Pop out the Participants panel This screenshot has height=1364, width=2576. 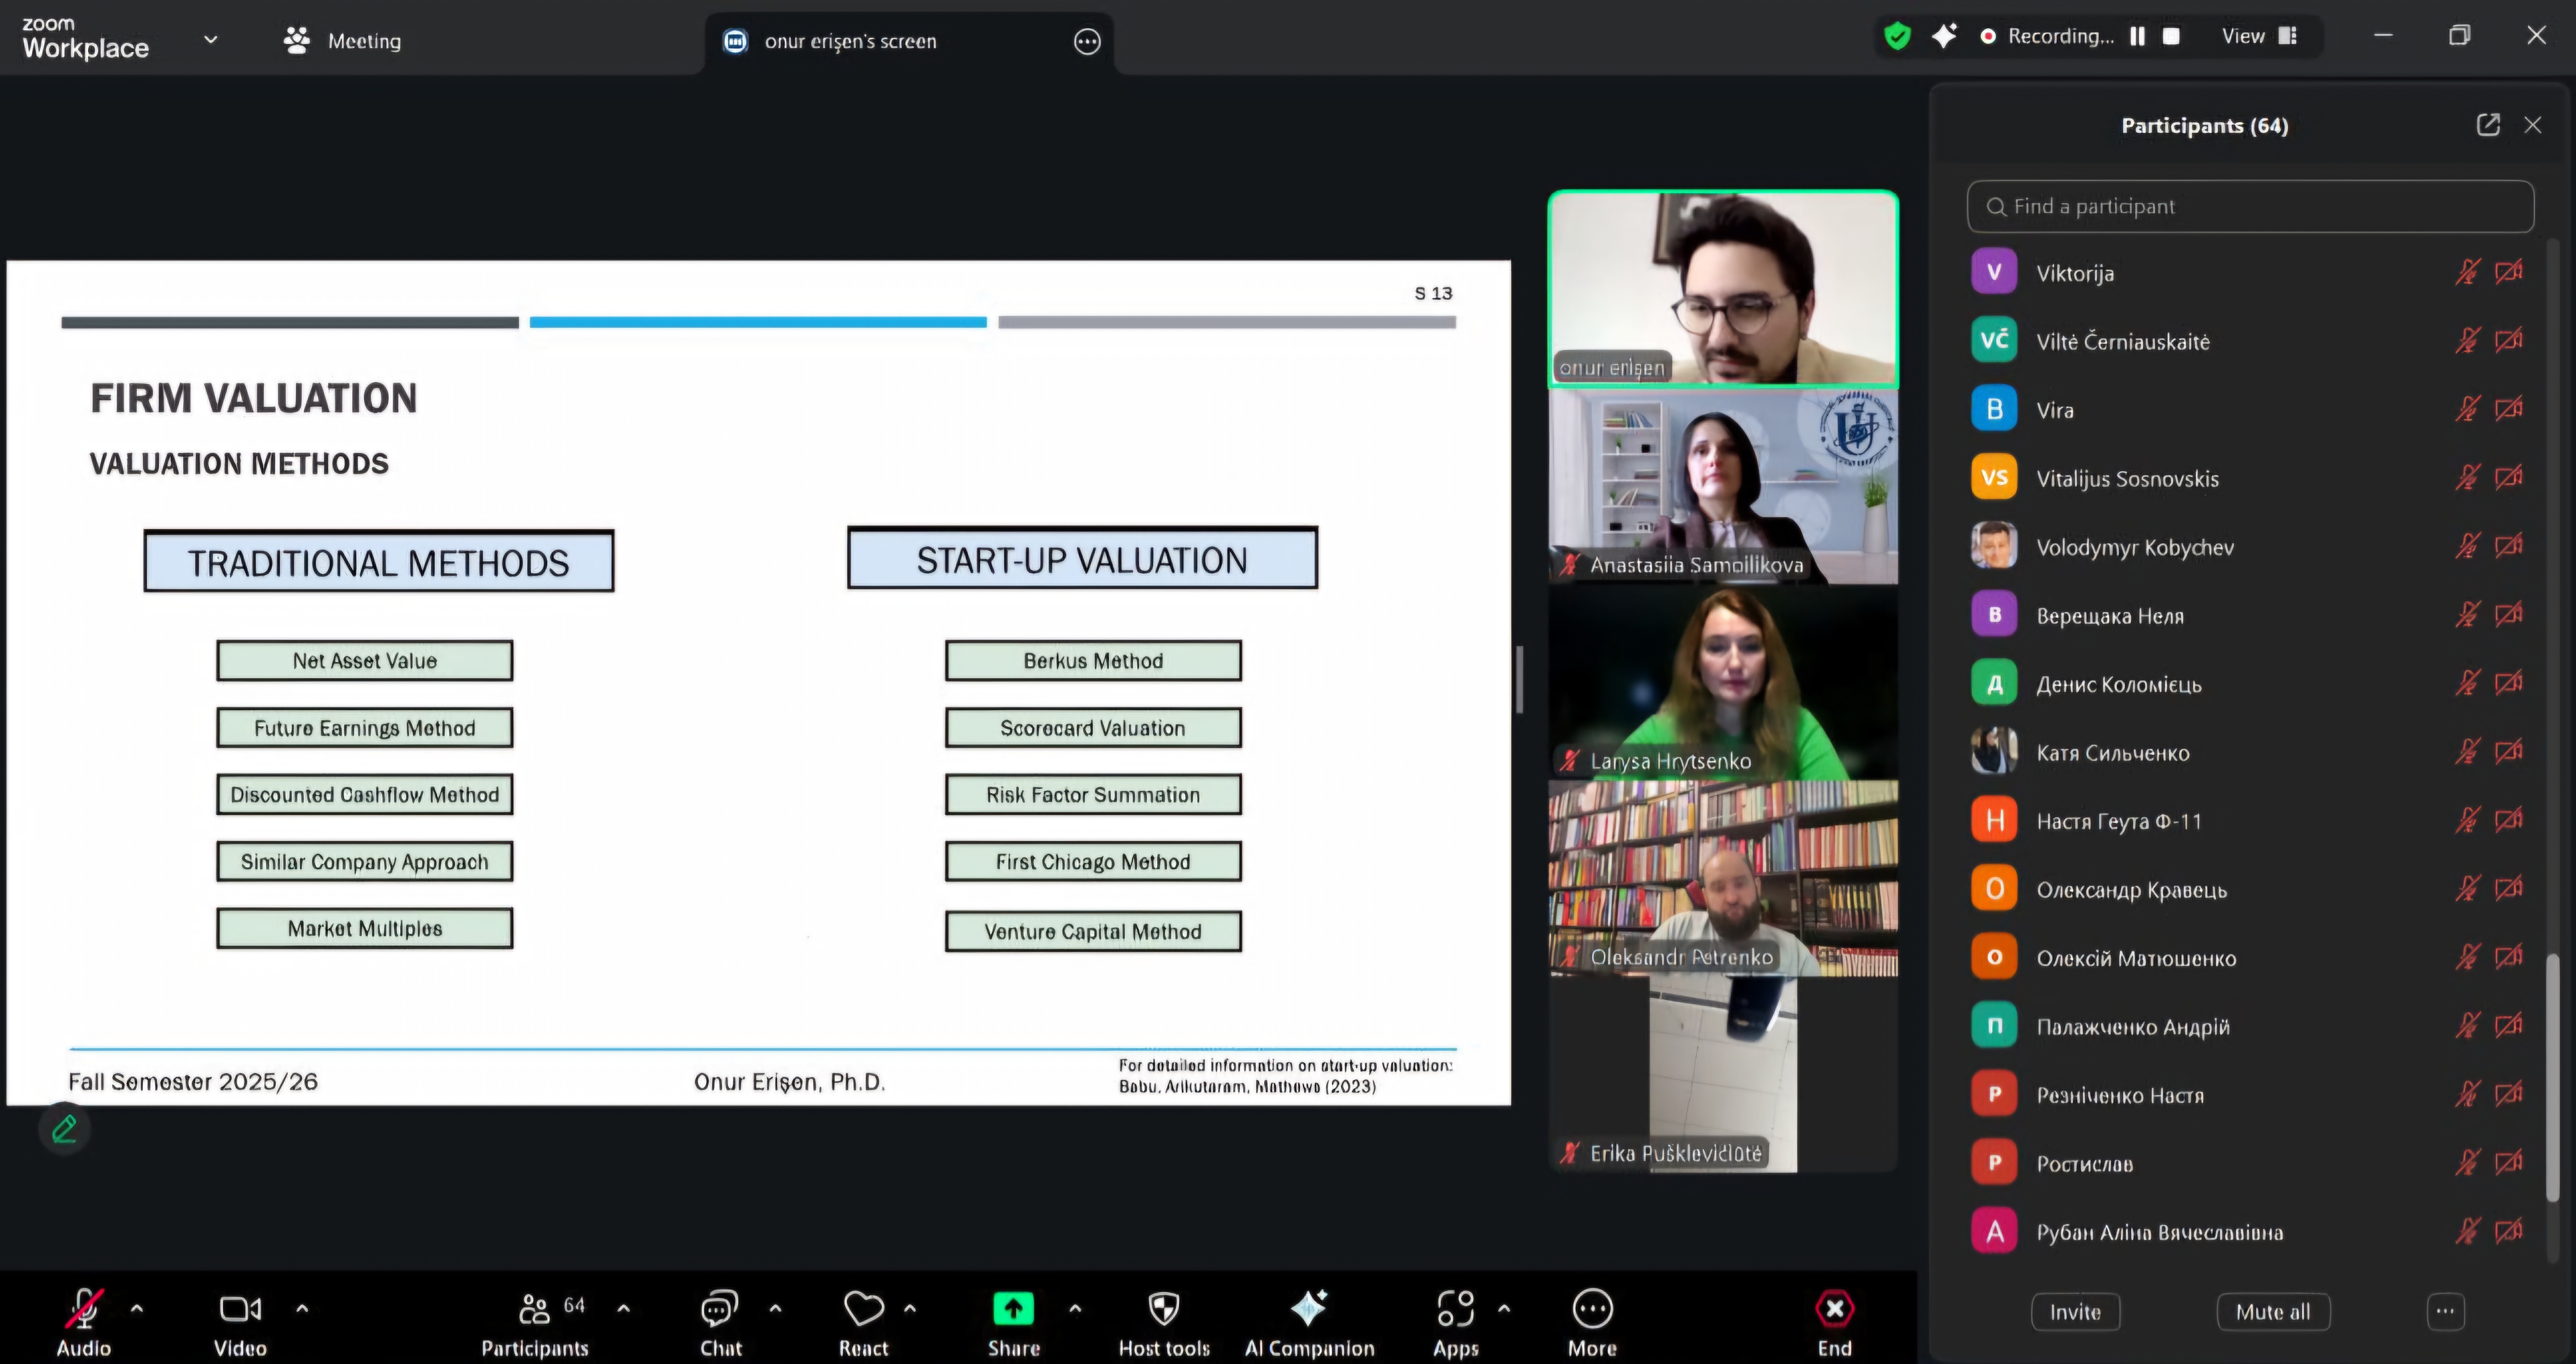2488,125
